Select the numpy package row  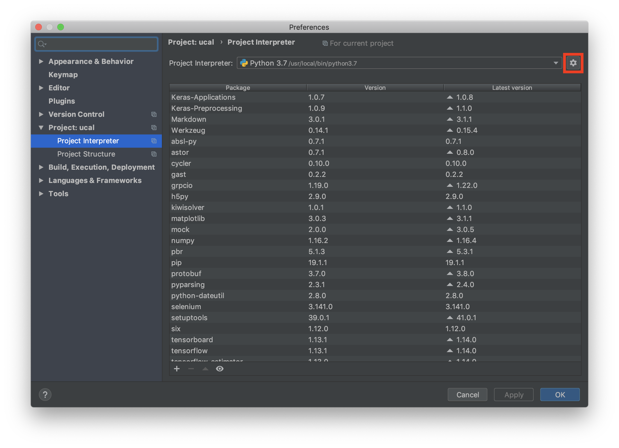(x=183, y=241)
